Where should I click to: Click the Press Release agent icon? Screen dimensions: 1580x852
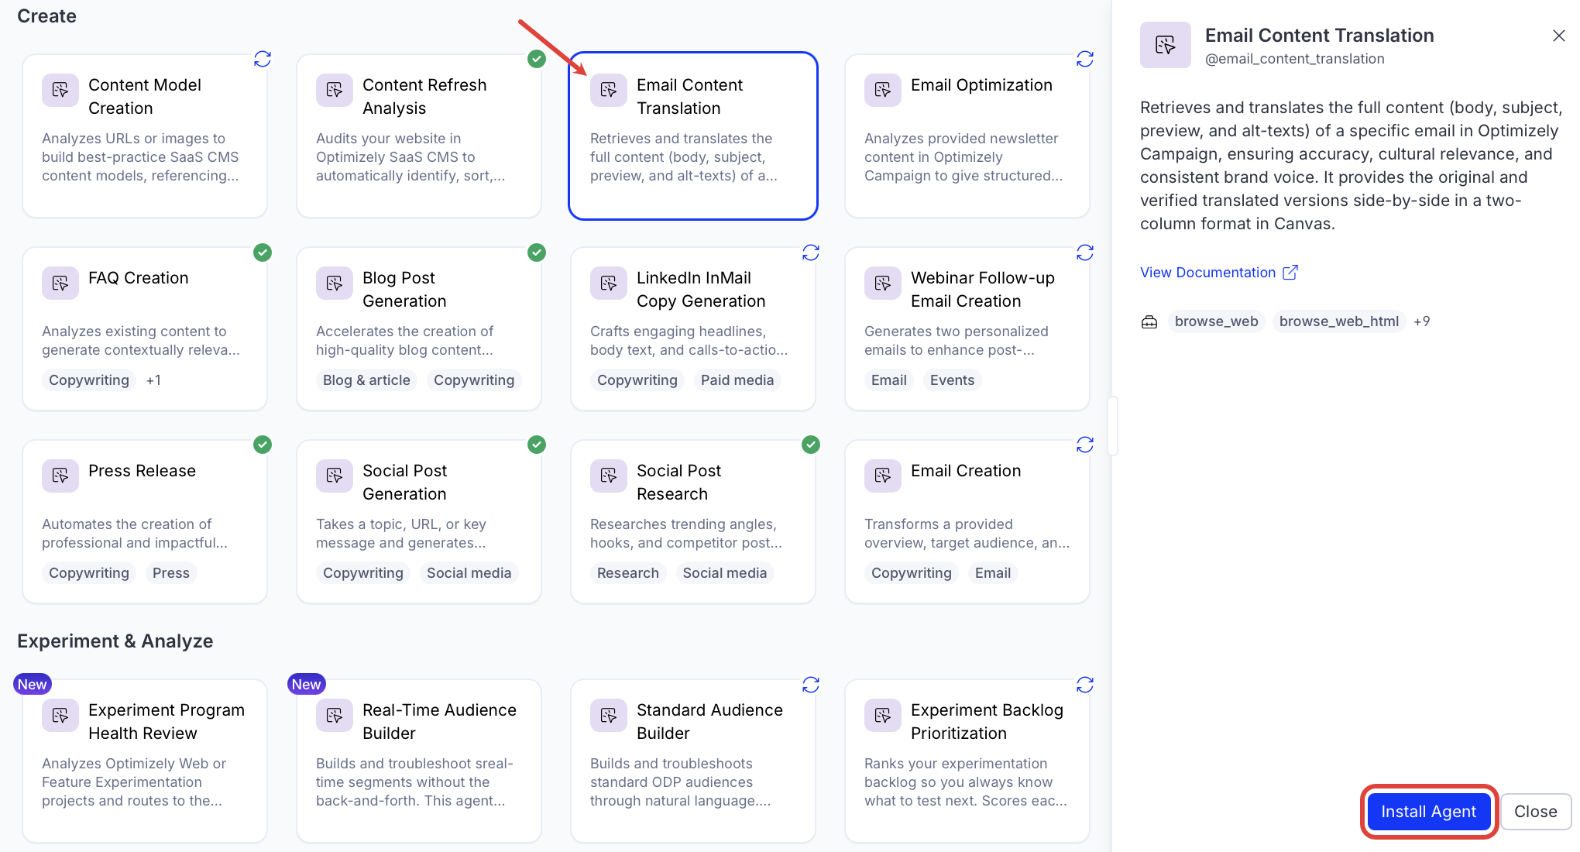tap(60, 476)
